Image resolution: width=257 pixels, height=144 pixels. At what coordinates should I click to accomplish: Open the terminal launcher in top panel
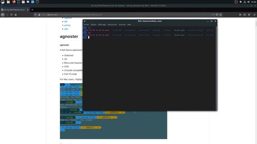click(18, 2)
